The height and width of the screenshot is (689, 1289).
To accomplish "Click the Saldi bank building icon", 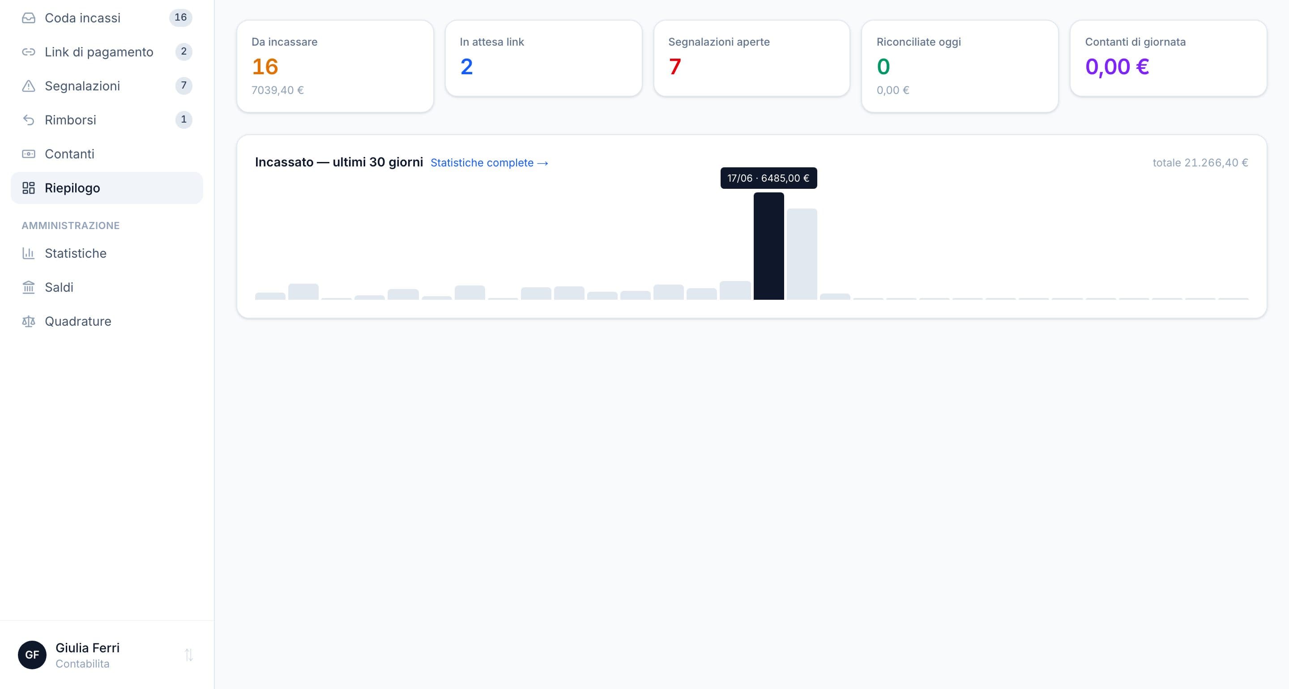I will coord(29,287).
